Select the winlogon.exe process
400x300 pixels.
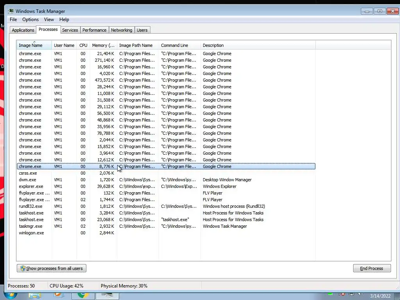point(166,233)
